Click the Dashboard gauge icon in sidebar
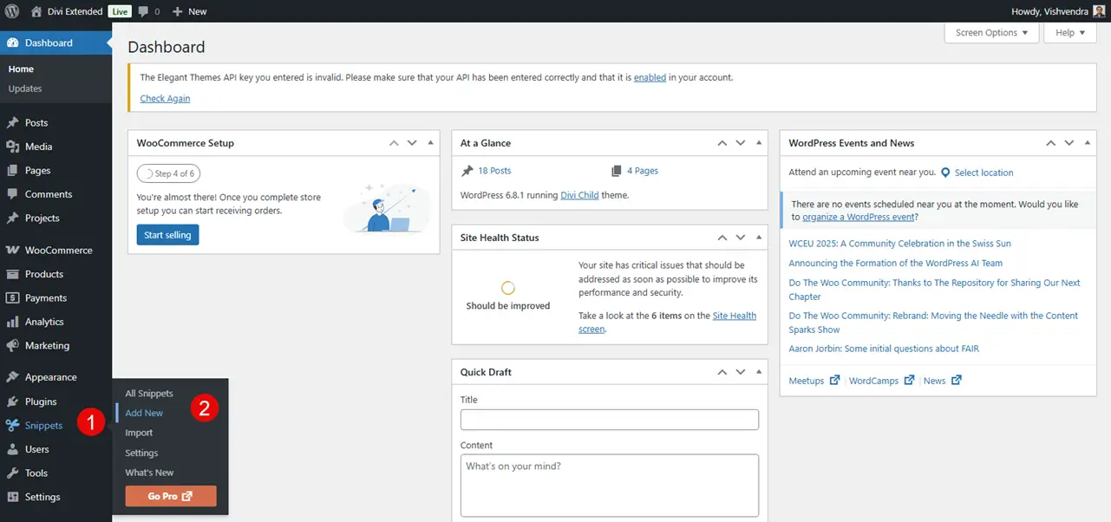The height and width of the screenshot is (522, 1111). coord(12,42)
